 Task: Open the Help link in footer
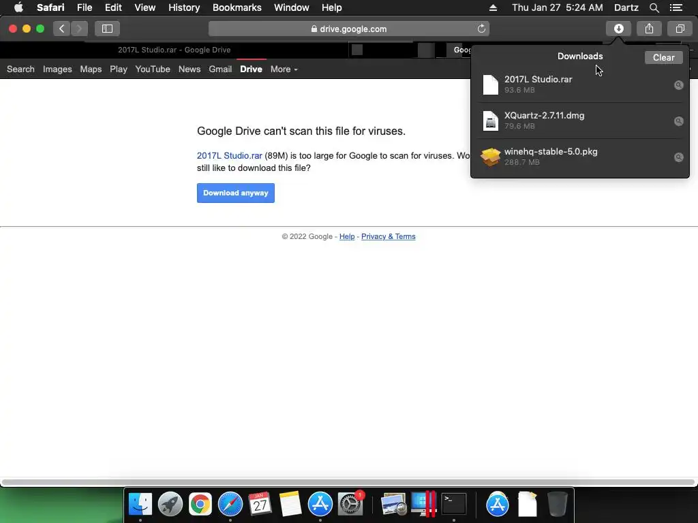(347, 236)
